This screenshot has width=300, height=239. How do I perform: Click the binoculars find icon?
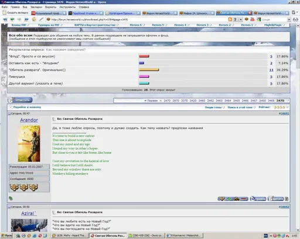(x=295, y=19)
